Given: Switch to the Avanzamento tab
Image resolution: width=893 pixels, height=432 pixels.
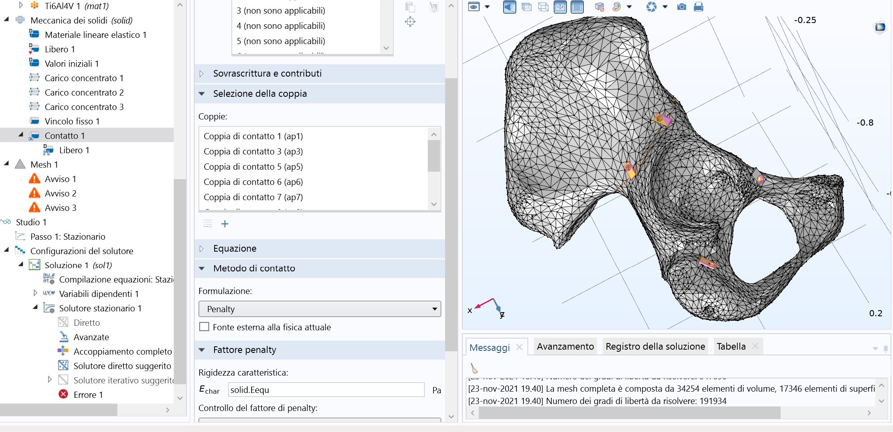Looking at the screenshot, I should pos(565,347).
